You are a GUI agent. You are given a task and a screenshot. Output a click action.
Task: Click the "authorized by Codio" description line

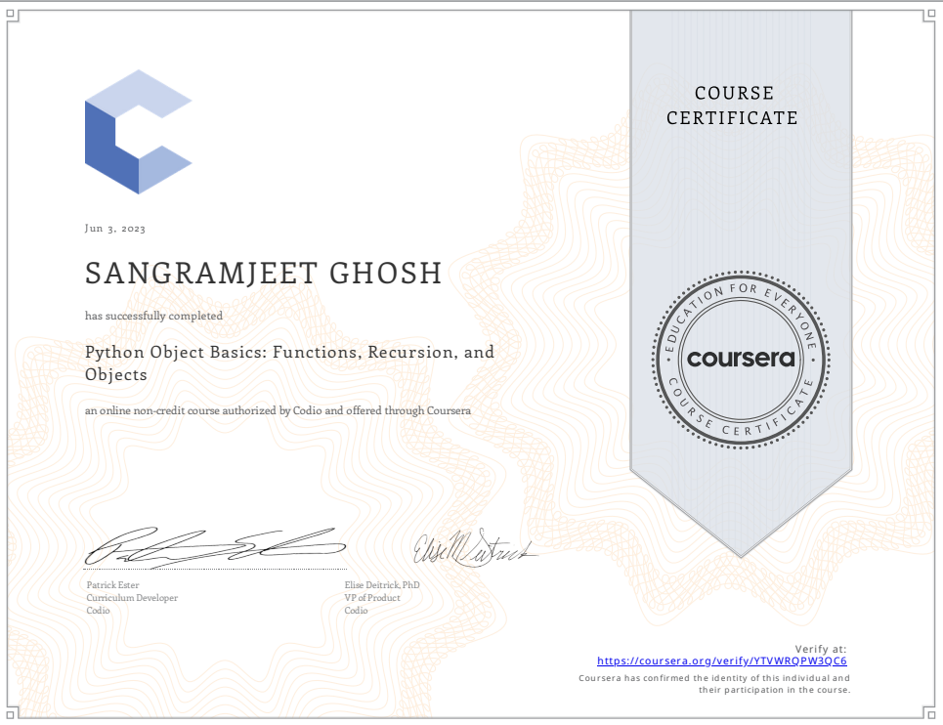(278, 410)
